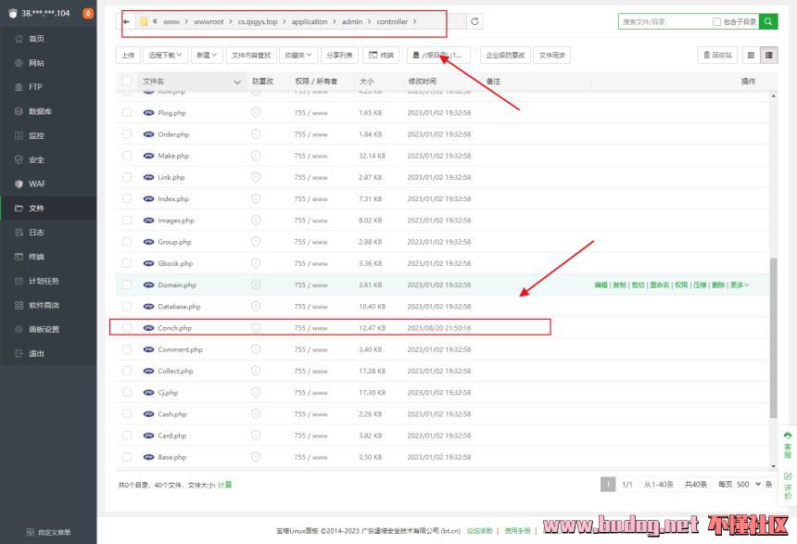This screenshot has height=544, width=797.
Task: Go back using the path arrow
Action: pos(127,21)
